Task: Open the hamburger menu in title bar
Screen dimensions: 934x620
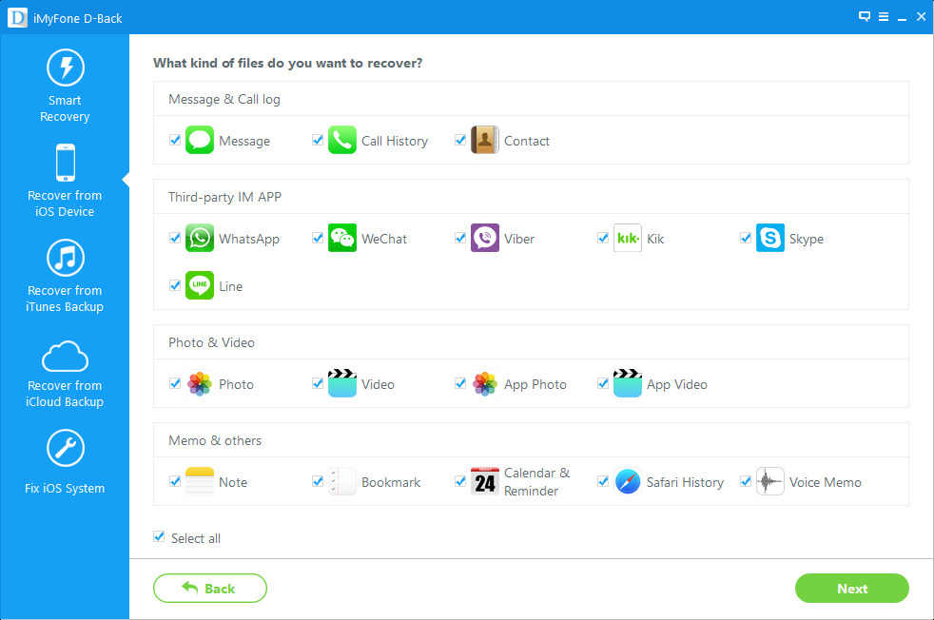Action: click(x=884, y=17)
